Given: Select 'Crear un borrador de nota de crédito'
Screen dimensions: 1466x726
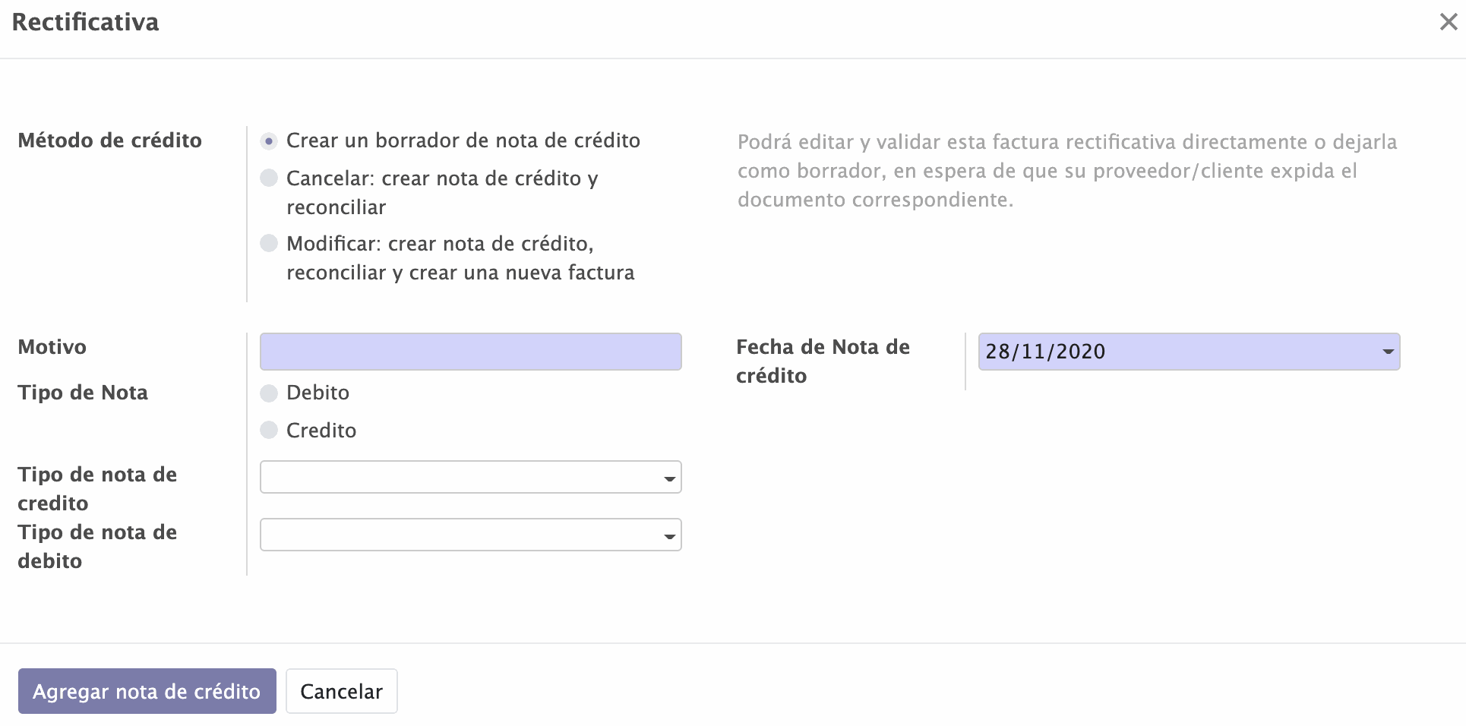Looking at the screenshot, I should pos(269,141).
